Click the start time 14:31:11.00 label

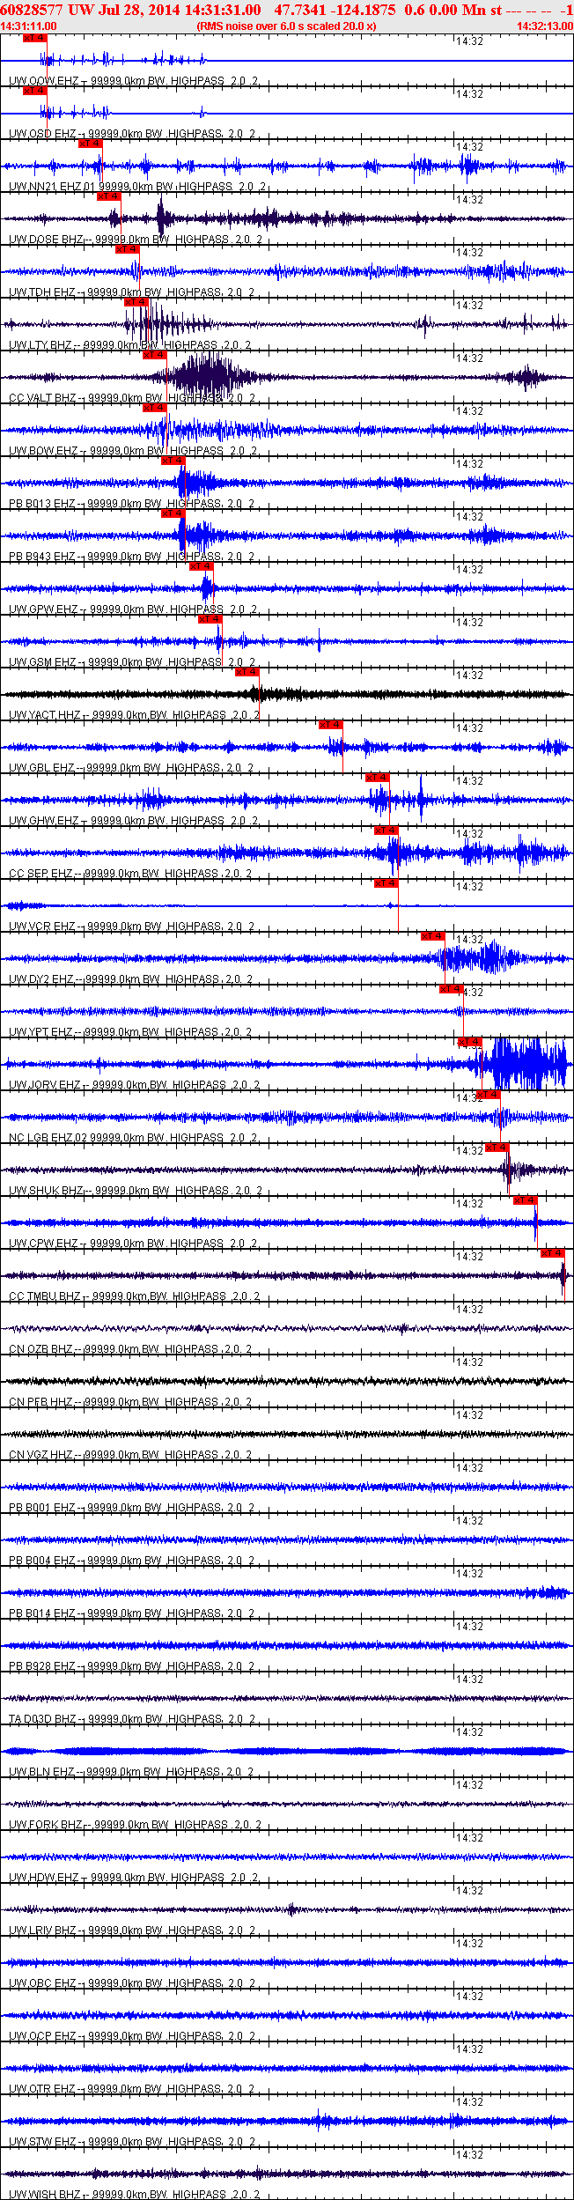pyautogui.click(x=28, y=26)
